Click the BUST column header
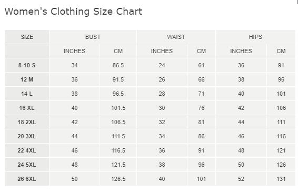This screenshot has width=298, height=193. (x=93, y=37)
